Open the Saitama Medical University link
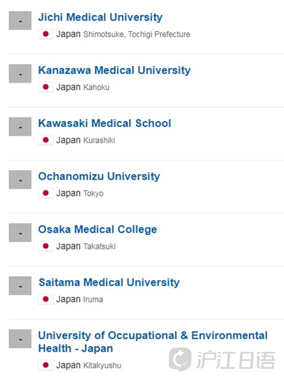Screen dimensions: 284x379 pyautogui.click(x=109, y=283)
